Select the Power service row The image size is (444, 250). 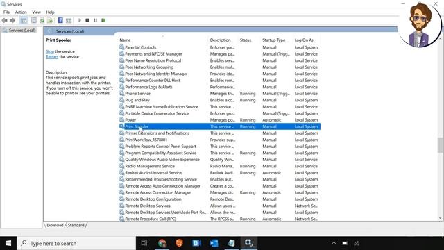coord(219,120)
